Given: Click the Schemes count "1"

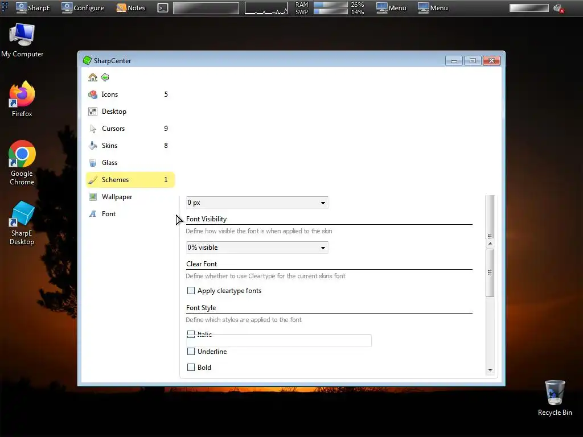Looking at the screenshot, I should tap(166, 180).
